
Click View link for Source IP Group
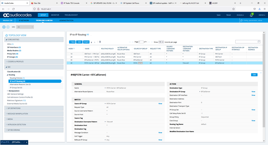click(x=160, y=104)
